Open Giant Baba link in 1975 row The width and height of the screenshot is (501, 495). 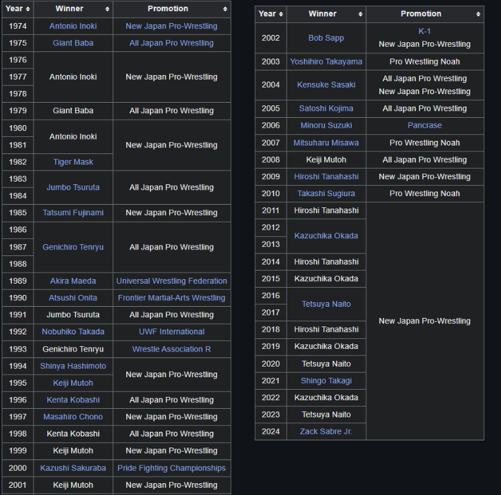[73, 43]
